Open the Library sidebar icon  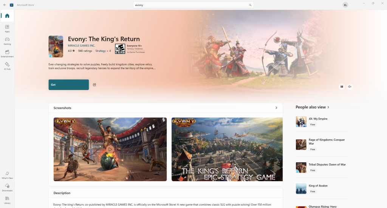tap(7, 200)
